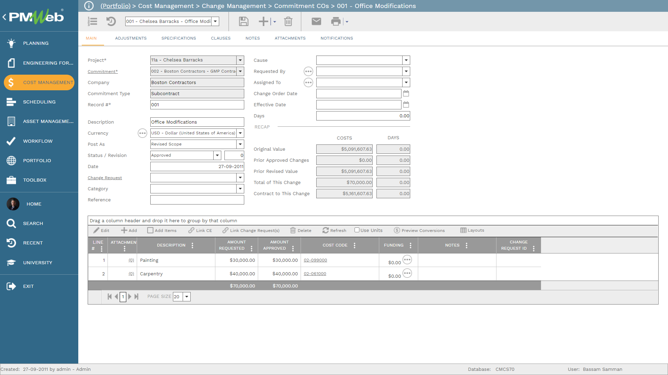Click the Currency ellipsis lookup button
Viewport: 668px width, 375px height.
[x=142, y=133]
